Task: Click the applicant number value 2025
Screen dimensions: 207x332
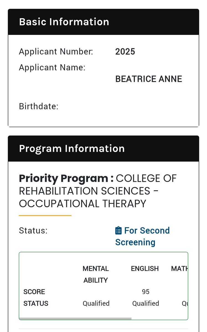Action: [125, 52]
